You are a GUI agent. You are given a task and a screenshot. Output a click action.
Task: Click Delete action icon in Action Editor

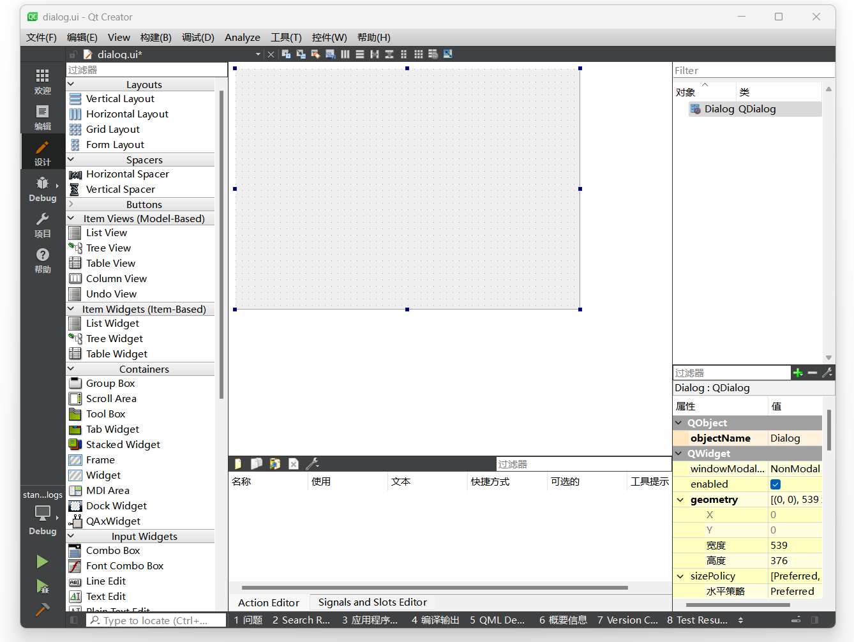click(x=294, y=464)
